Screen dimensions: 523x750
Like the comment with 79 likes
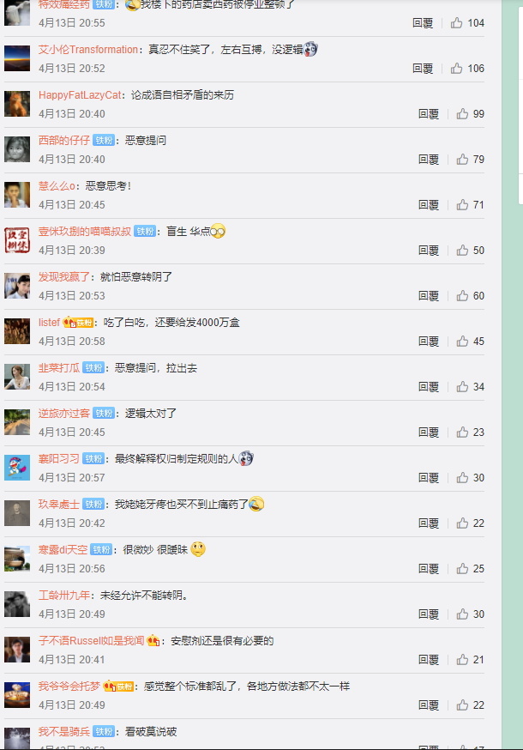[462, 160]
